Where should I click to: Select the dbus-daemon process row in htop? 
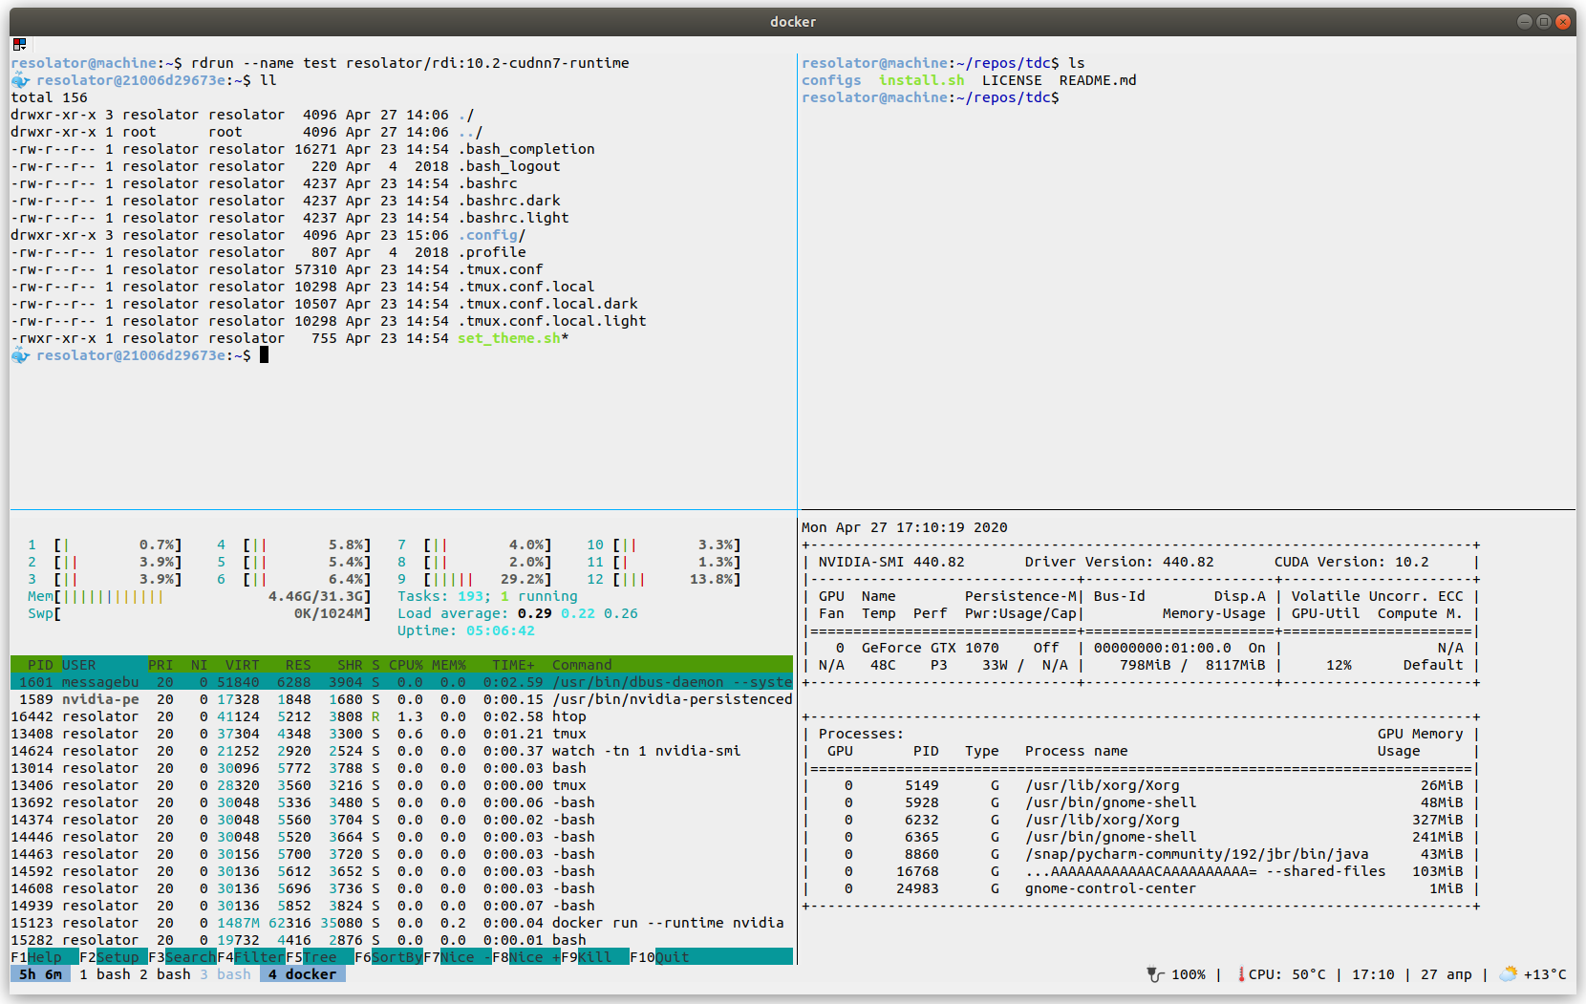pyautogui.click(x=401, y=682)
